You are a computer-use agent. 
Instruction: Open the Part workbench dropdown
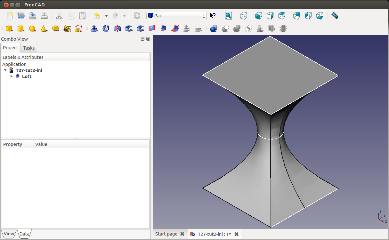[x=176, y=16]
